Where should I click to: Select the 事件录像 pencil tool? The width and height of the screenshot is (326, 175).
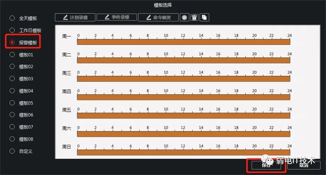coord(117,17)
